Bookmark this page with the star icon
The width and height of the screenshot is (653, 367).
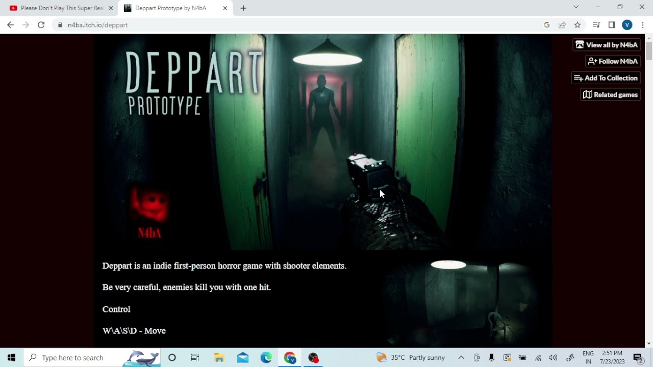tap(577, 25)
